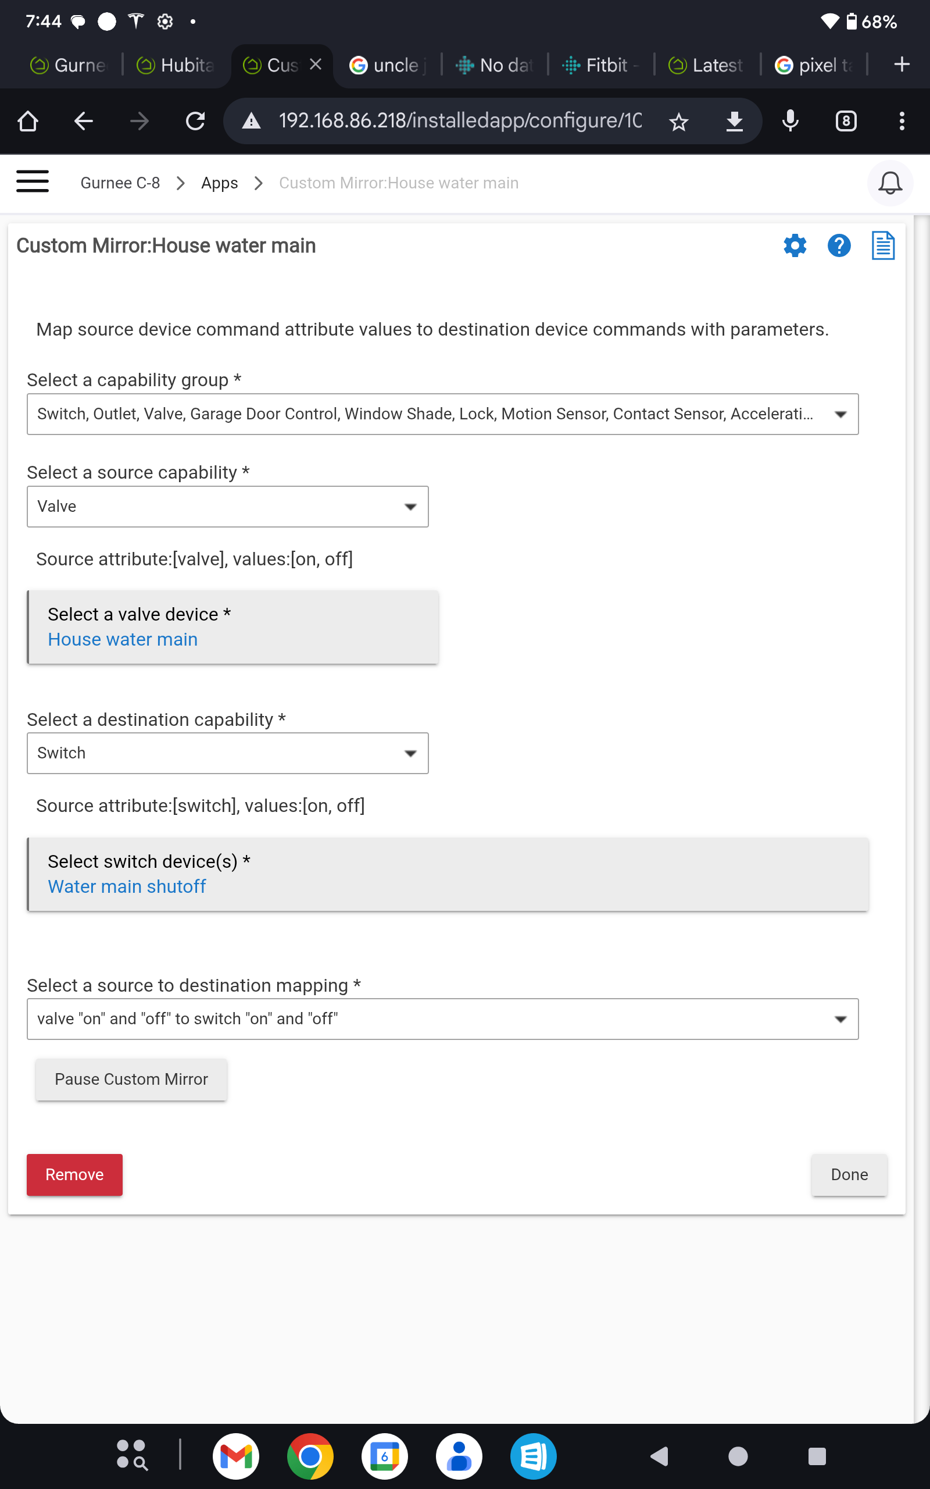This screenshot has height=1489, width=930.
Task: Open the app settings gear icon
Action: 795,245
